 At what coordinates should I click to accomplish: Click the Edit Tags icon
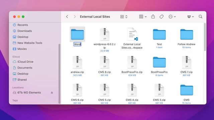pyautogui.click(x=162, y=17)
